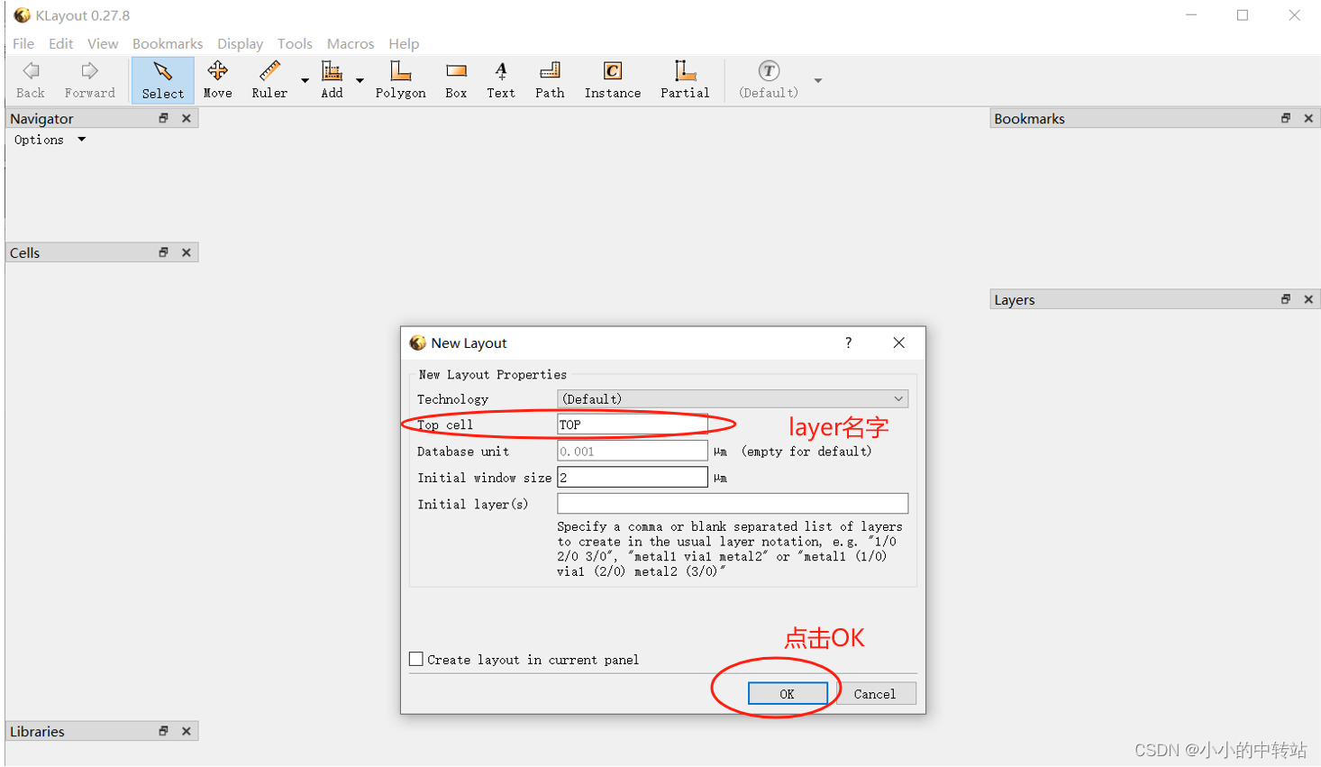This screenshot has height=767, width=1321.
Task: Click the (Default) technology toolbar button
Action: 769,80
